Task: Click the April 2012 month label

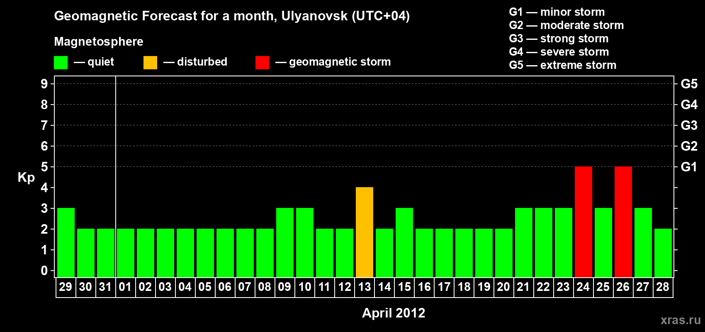Action: [x=394, y=312]
